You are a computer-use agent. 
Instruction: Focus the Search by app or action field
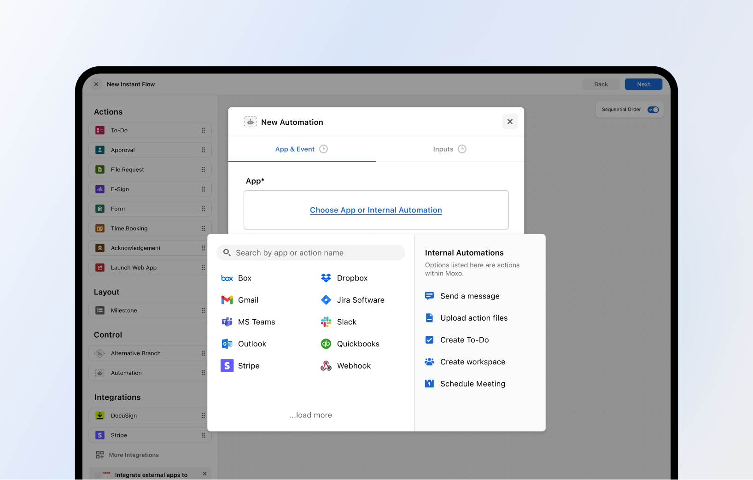[310, 252]
